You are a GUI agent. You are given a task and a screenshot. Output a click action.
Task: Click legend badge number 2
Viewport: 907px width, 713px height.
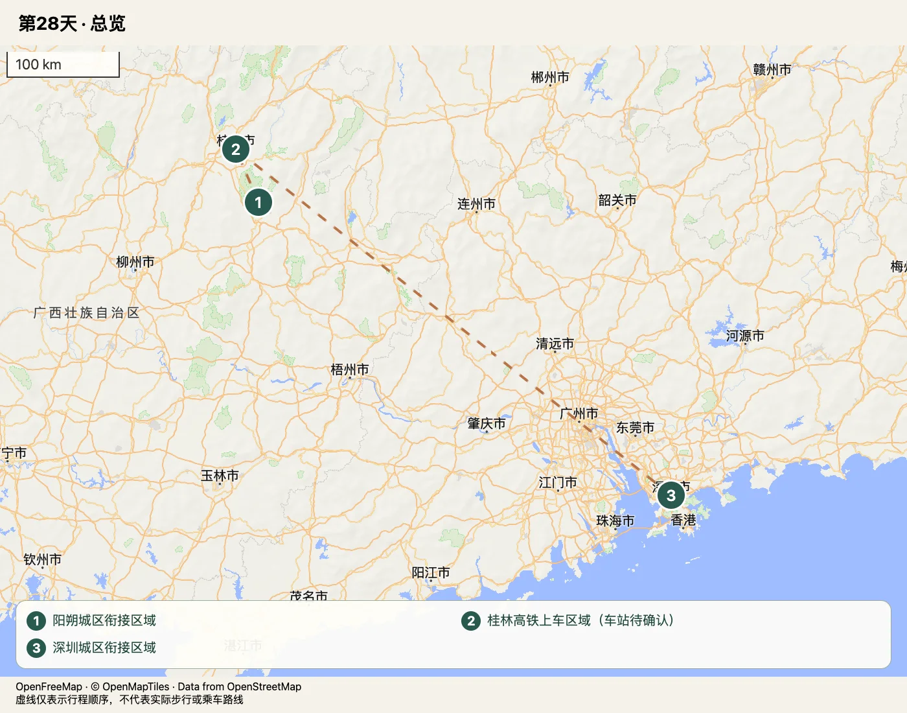click(x=471, y=621)
